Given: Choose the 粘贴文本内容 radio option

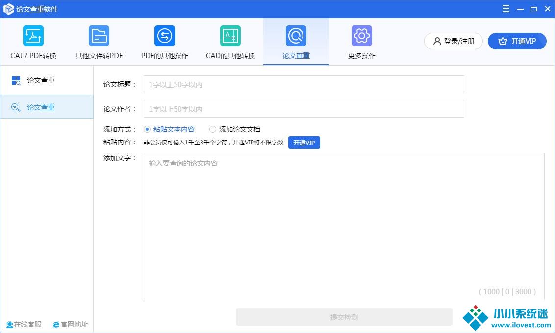Looking at the screenshot, I should coord(147,129).
